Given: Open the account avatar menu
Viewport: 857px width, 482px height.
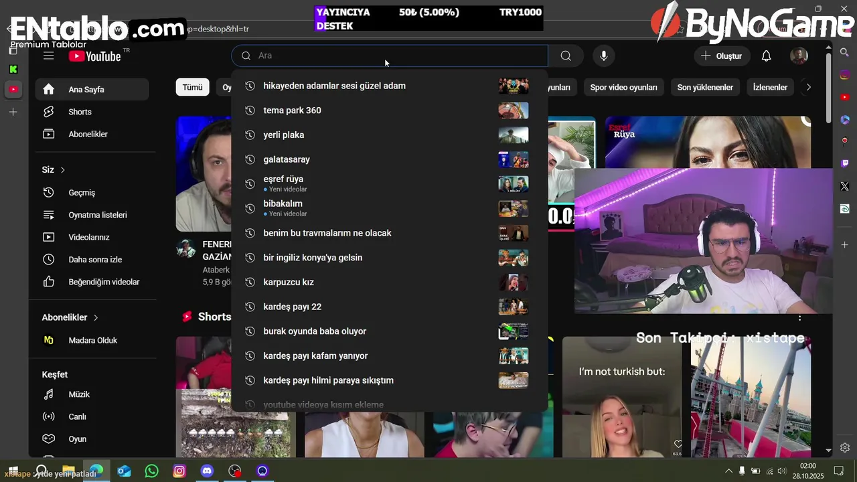Looking at the screenshot, I should (x=799, y=56).
